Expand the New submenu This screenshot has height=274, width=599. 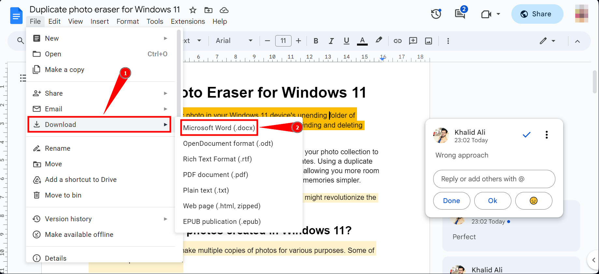(165, 38)
